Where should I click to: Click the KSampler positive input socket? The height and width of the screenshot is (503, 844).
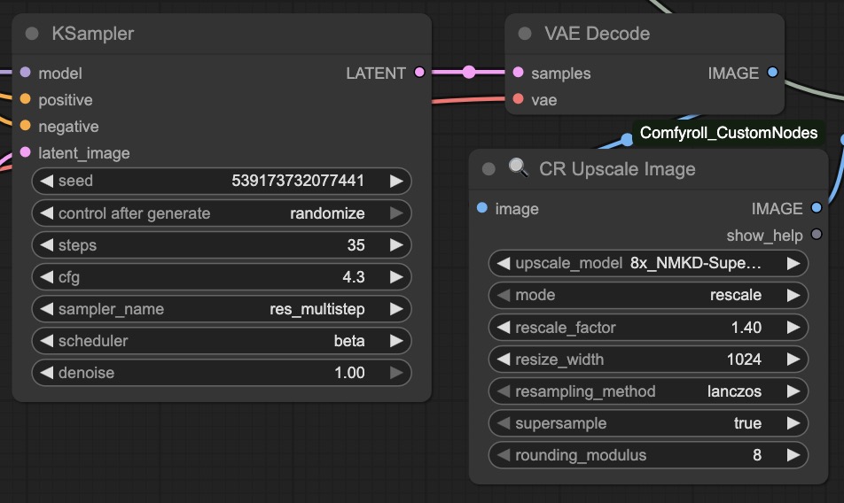pos(26,99)
